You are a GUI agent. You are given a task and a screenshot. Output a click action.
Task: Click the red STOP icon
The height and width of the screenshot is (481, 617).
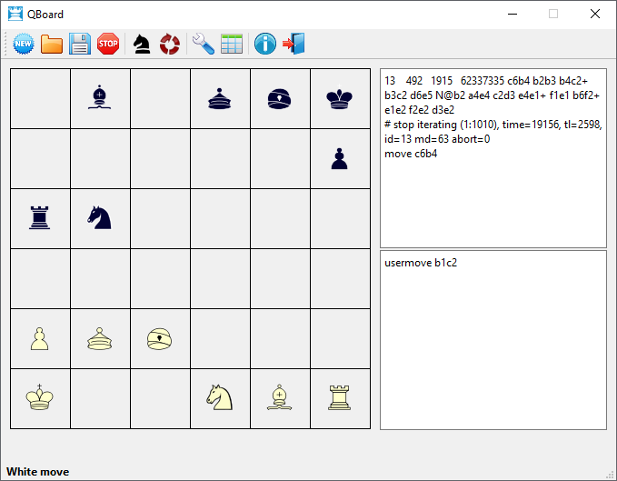(108, 44)
